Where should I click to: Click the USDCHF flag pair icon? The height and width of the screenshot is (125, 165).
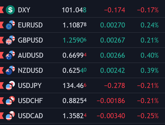[x=10, y=101]
